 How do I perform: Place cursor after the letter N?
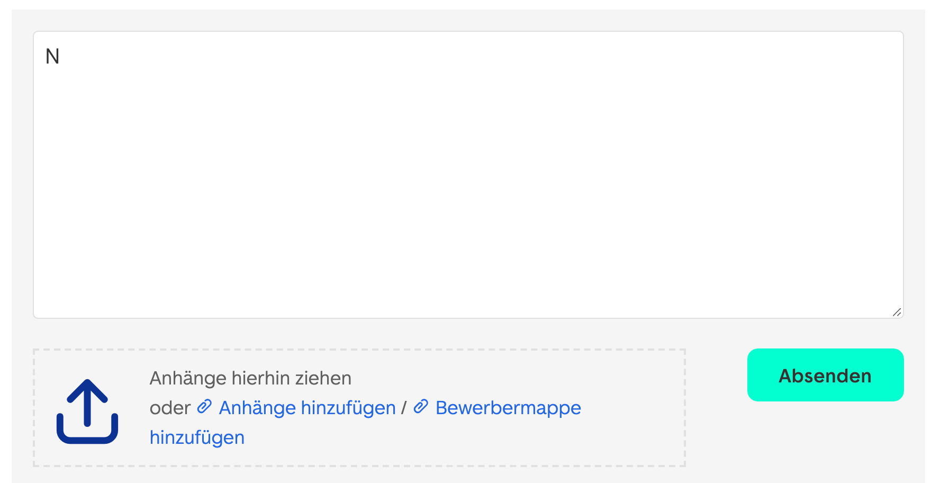point(60,57)
